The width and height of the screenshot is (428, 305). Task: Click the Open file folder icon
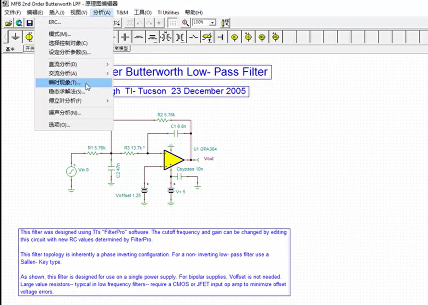point(9,23)
